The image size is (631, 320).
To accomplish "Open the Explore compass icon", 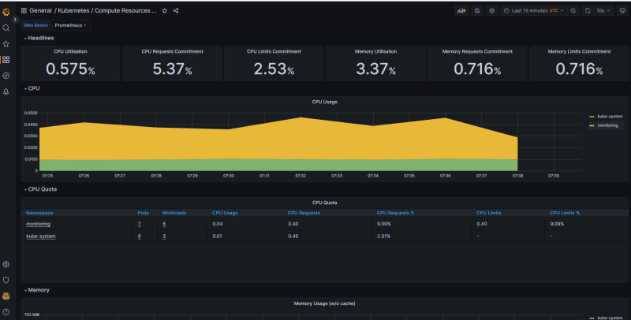I will click(6, 76).
